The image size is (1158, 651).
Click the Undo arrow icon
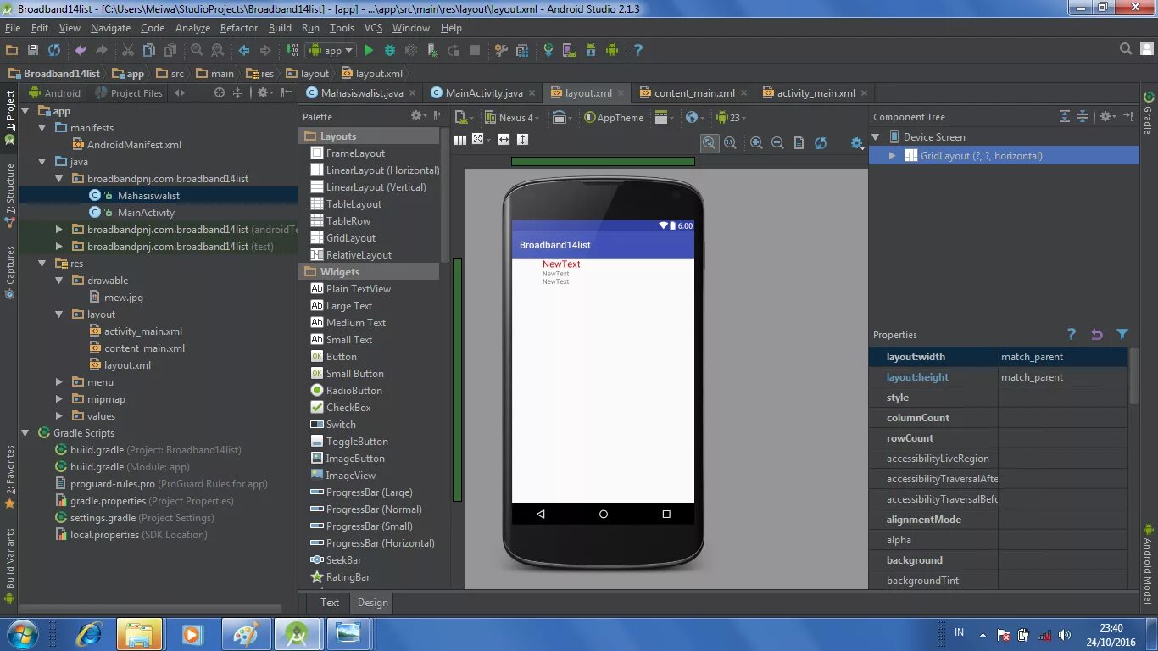(81, 50)
